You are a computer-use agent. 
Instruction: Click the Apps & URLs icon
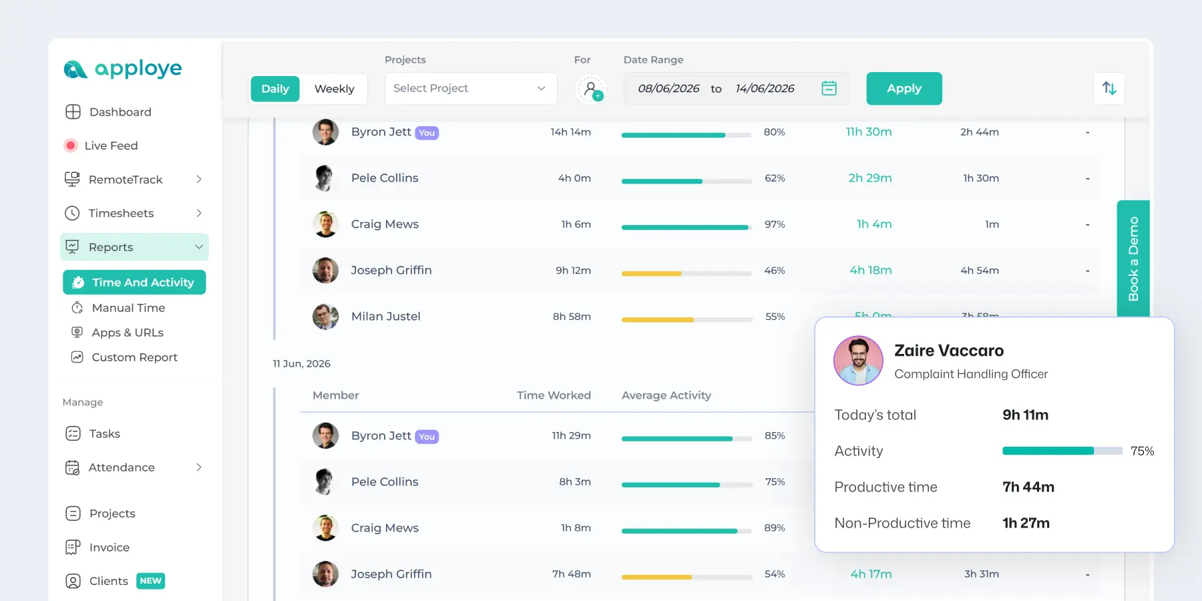[x=77, y=332]
